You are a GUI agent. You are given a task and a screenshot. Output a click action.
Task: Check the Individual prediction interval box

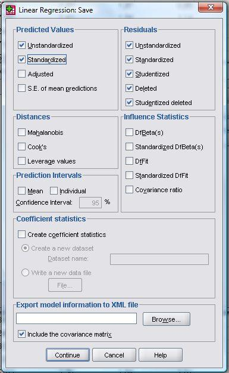[x=54, y=191]
